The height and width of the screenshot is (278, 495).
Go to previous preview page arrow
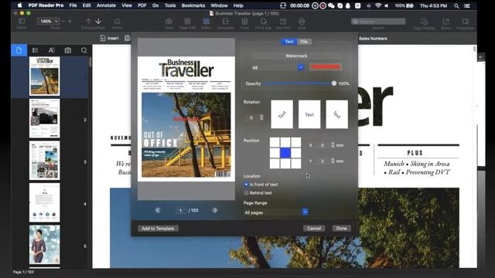coord(158,210)
